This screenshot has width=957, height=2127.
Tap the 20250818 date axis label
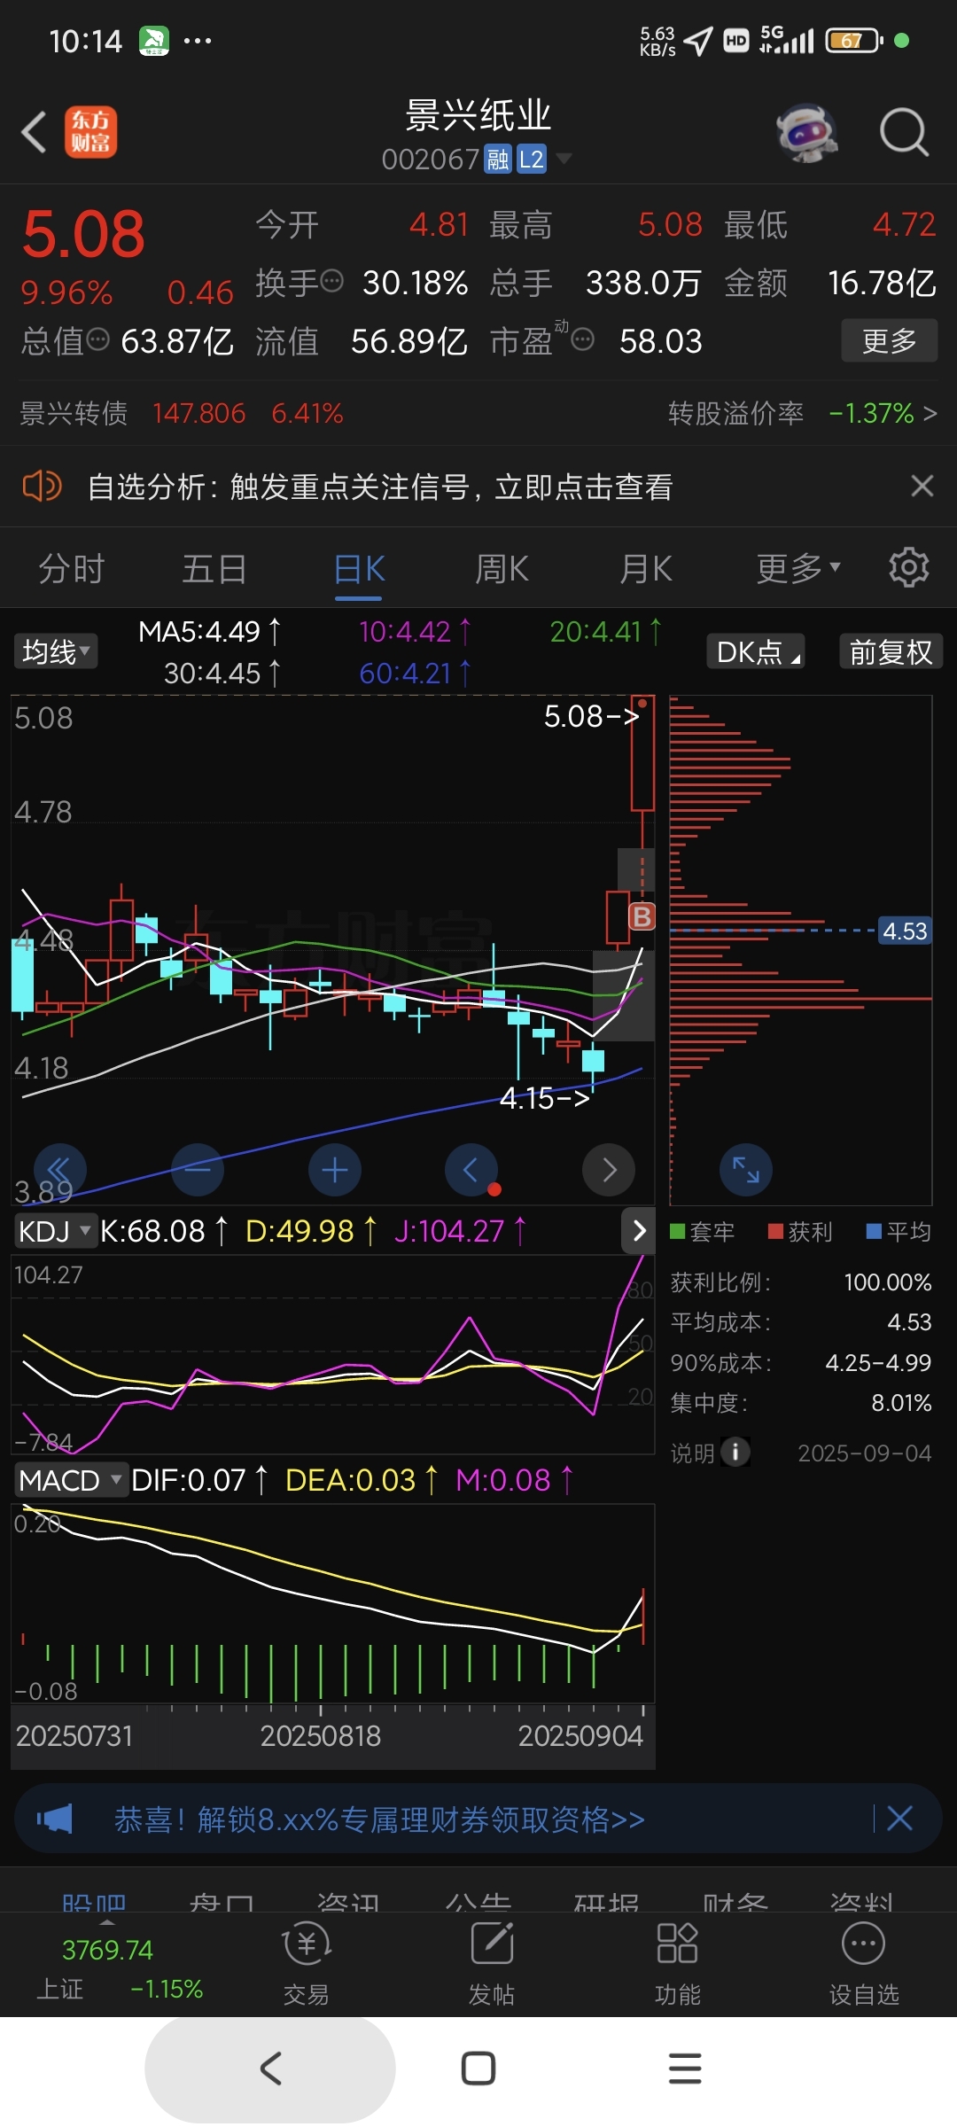(x=321, y=1735)
